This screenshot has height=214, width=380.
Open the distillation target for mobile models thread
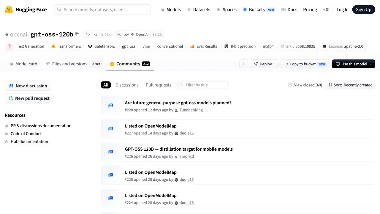[179, 149]
